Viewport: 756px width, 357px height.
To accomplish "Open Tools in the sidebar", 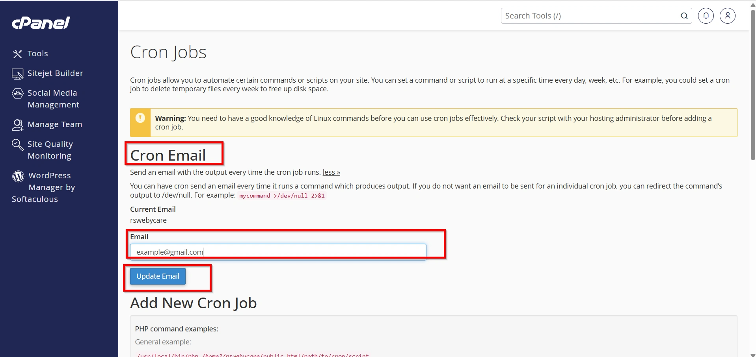I will [38, 54].
